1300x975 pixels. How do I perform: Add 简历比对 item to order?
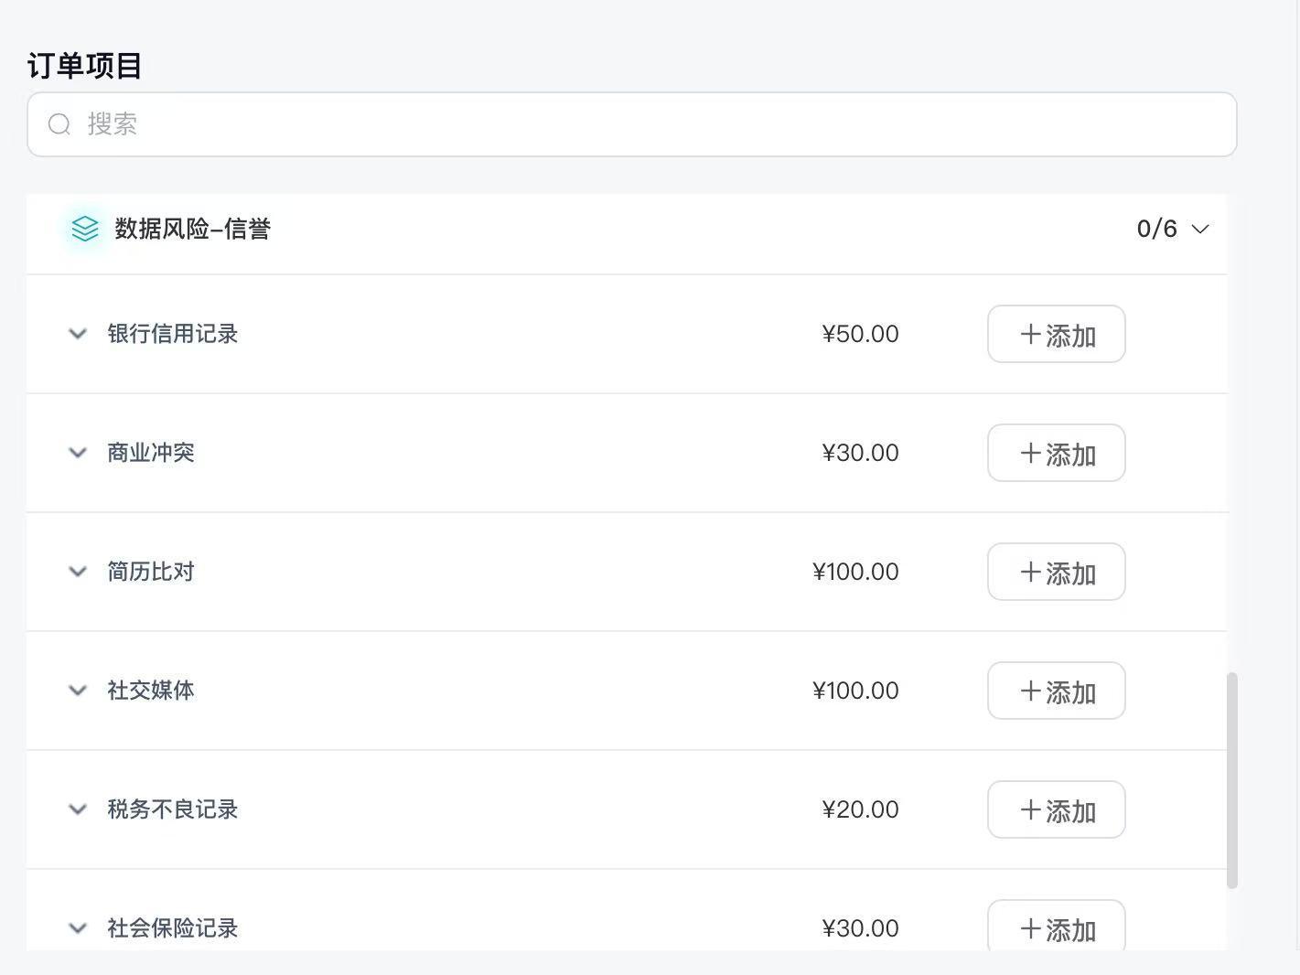tap(1057, 572)
